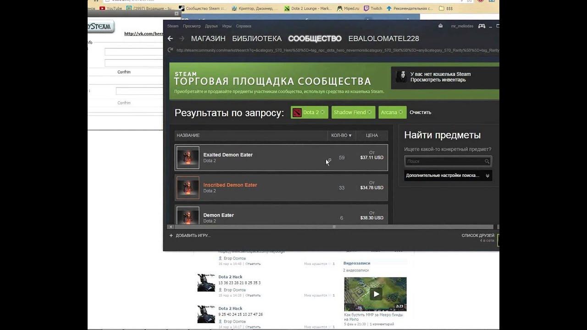The image size is (587, 330).
Task: Play the VK video thumbnail
Action: (376, 294)
